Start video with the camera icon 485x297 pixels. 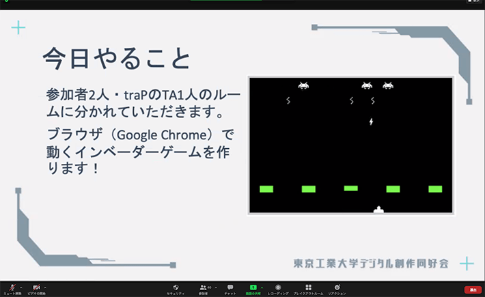[x=38, y=287]
